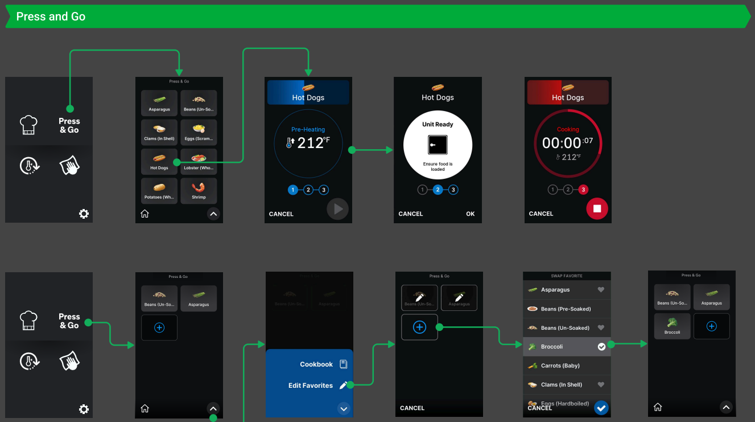Tap the red stop cooking button
Viewport: 755px width, 422px height.
point(597,208)
